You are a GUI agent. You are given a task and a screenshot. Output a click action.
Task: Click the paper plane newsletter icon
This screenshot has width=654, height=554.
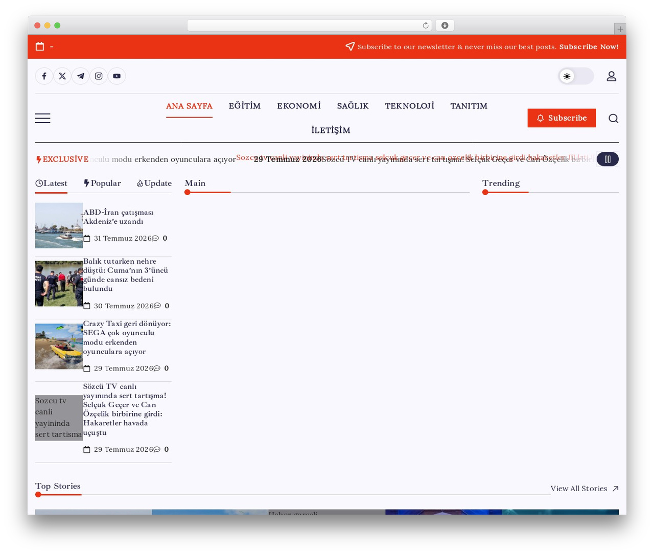[x=350, y=47]
